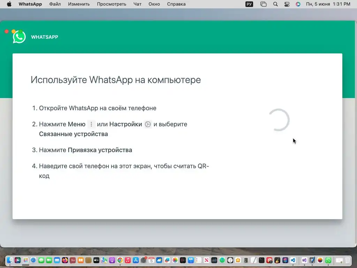Open Podcasts from the Dock

click(x=112, y=260)
